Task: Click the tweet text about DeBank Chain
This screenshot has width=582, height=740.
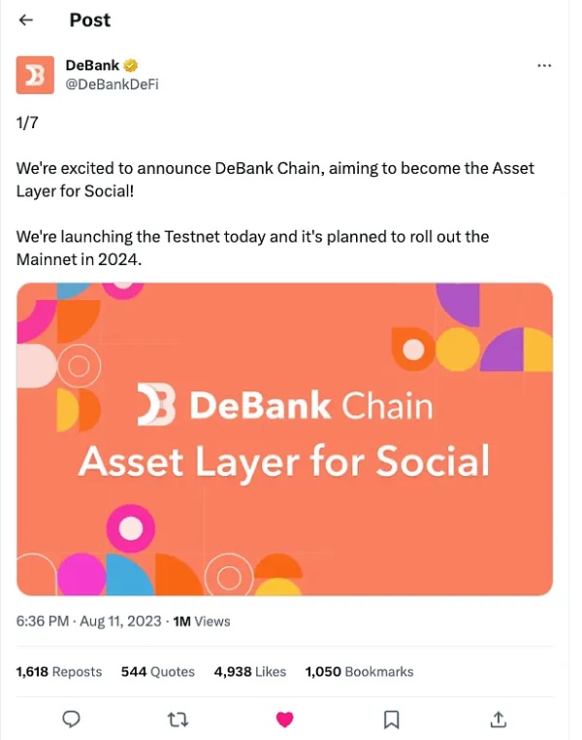Action: click(x=275, y=214)
